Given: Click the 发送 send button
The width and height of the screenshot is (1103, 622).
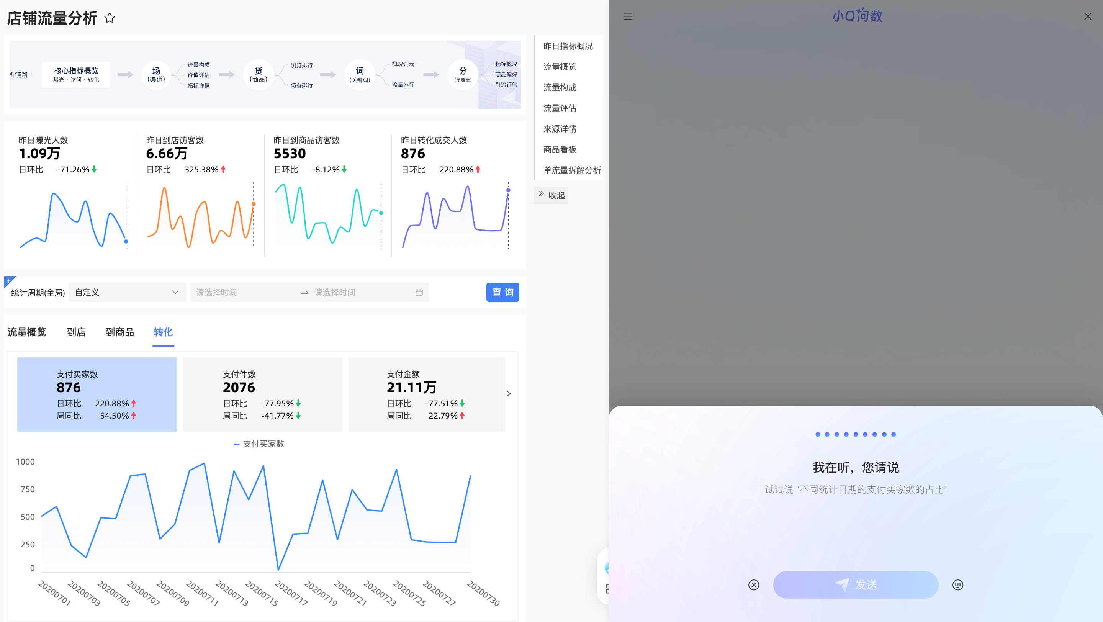Looking at the screenshot, I should pyautogui.click(x=856, y=585).
